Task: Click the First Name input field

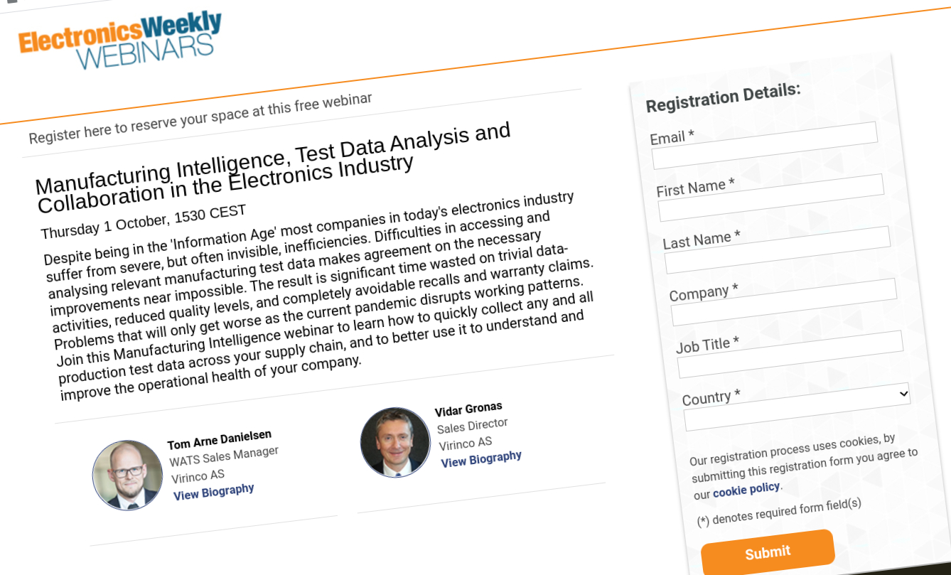Action: [x=771, y=210]
